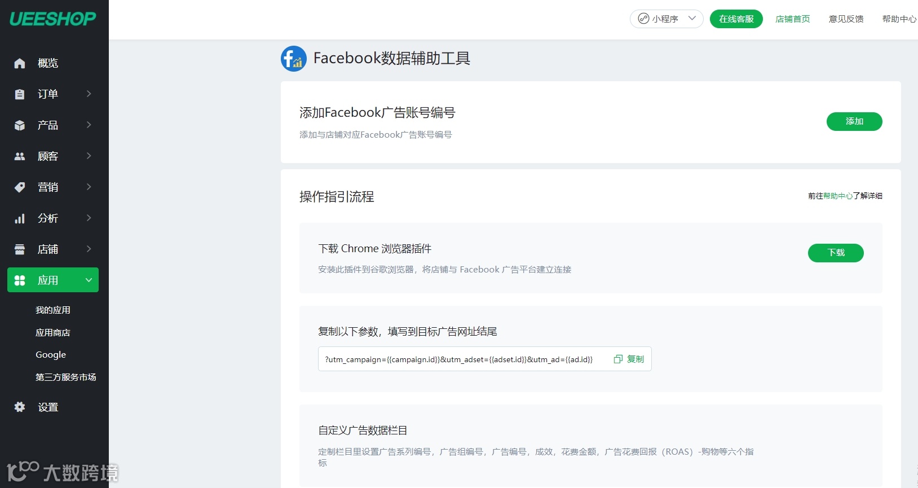Open the 意见反馈 link
This screenshot has width=918, height=488.
point(846,19)
